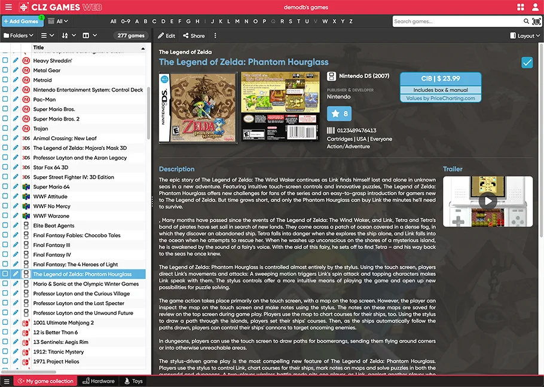
Task: Click the NES icon beside Heavy Shreddin'
Action: pyautogui.click(x=26, y=61)
